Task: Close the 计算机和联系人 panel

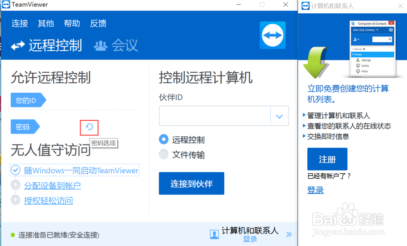Action: click(400, 6)
